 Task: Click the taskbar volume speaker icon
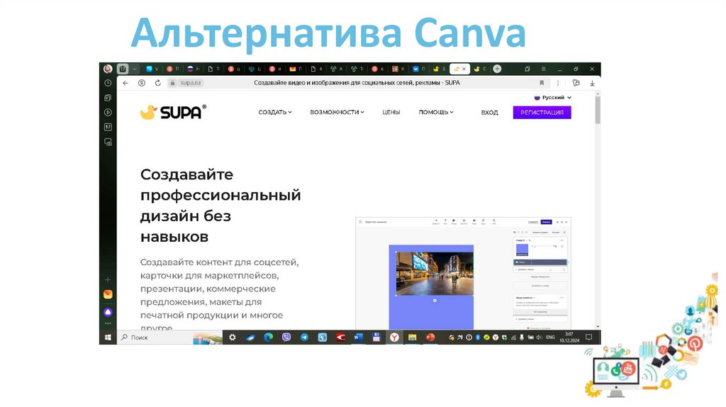coord(539,338)
